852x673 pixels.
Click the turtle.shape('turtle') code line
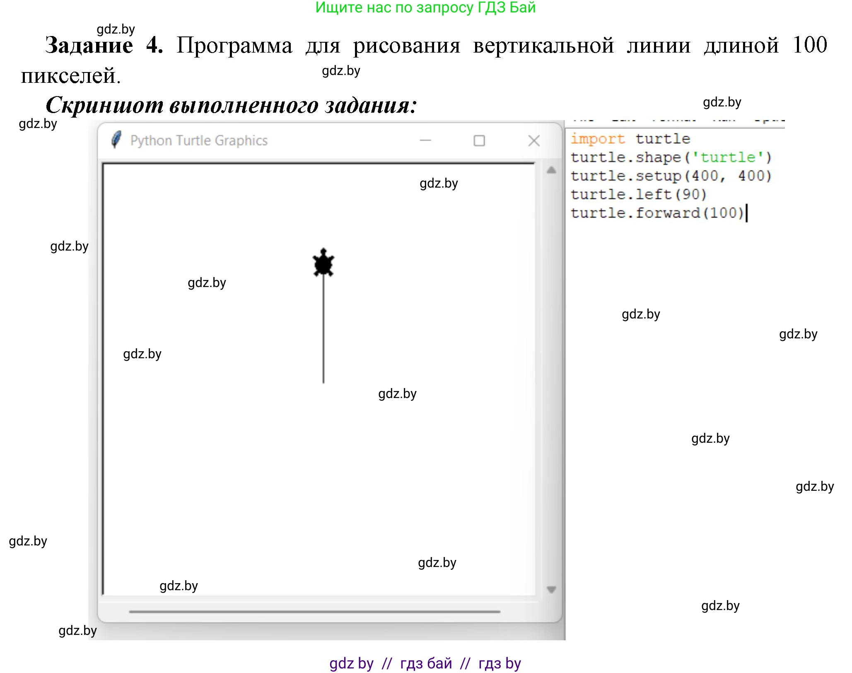coord(671,157)
